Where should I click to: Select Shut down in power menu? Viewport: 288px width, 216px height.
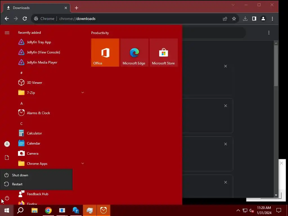pos(36,175)
